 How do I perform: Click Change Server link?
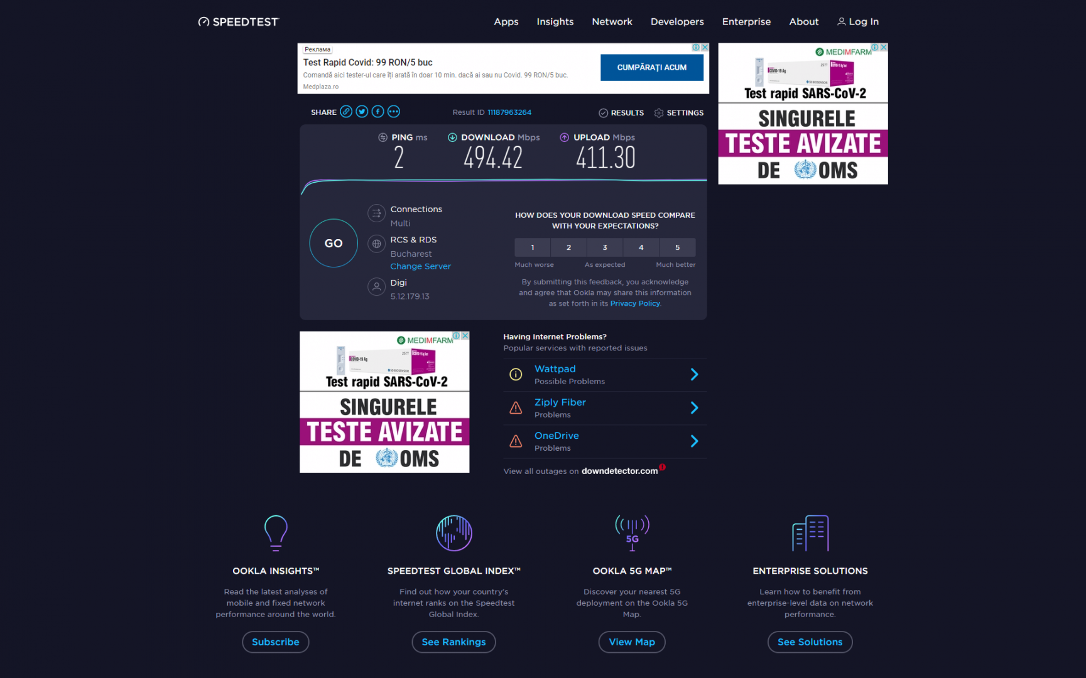coord(420,266)
